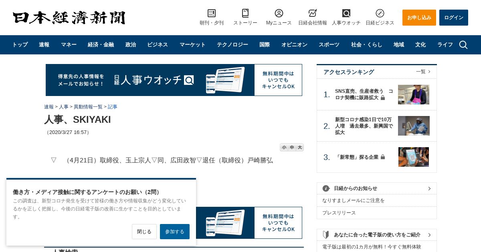The height and width of the screenshot is (252, 481).
Task: Go to トップ in navigation
Action: (x=20, y=45)
